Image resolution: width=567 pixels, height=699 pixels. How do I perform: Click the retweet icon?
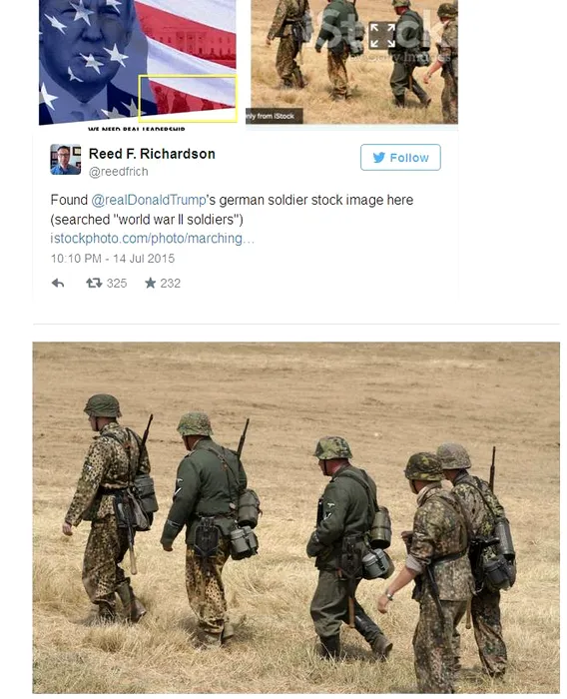pos(94,283)
